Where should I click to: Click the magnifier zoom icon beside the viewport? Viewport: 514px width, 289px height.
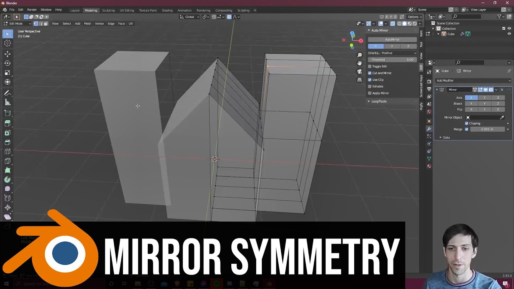pos(359,55)
